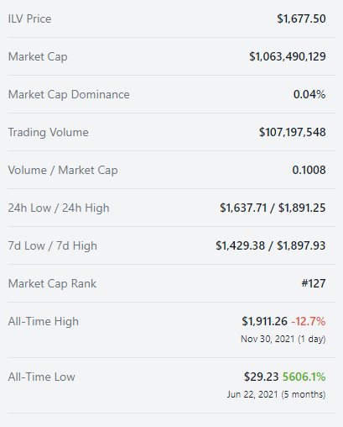Viewport: 343px width, 427px height.
Task: Click the Trading Volume label
Action: 49,132
